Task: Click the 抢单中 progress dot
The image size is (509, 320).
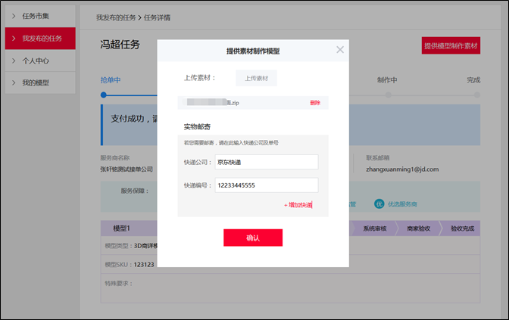Action: tap(104, 95)
